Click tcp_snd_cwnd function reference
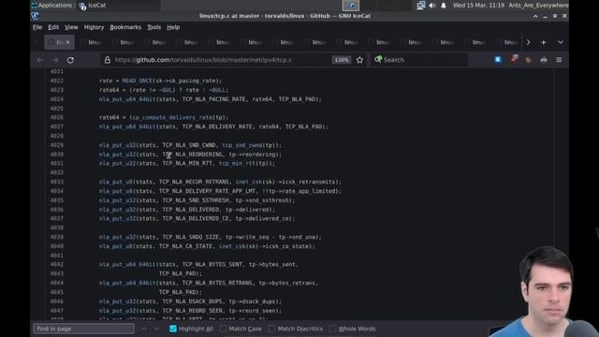Image resolution: width=599 pixels, height=337 pixels. tap(242, 145)
